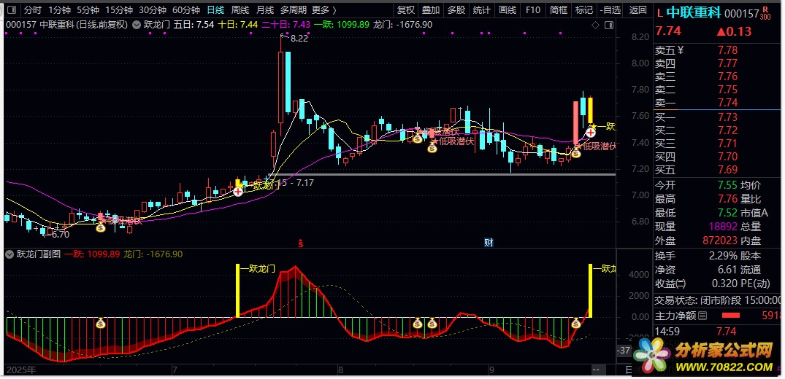
Task: Click the 叠加 overlay button
Action: click(x=431, y=9)
